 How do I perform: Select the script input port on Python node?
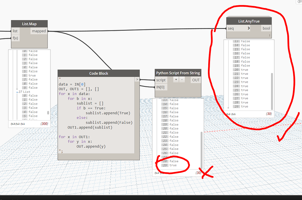(x=161, y=80)
